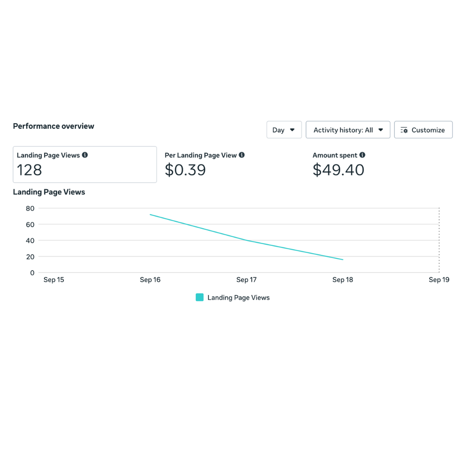Viewport: 465px width, 465px height.
Task: Click the info icon next to Amount spent
Action: tap(363, 155)
